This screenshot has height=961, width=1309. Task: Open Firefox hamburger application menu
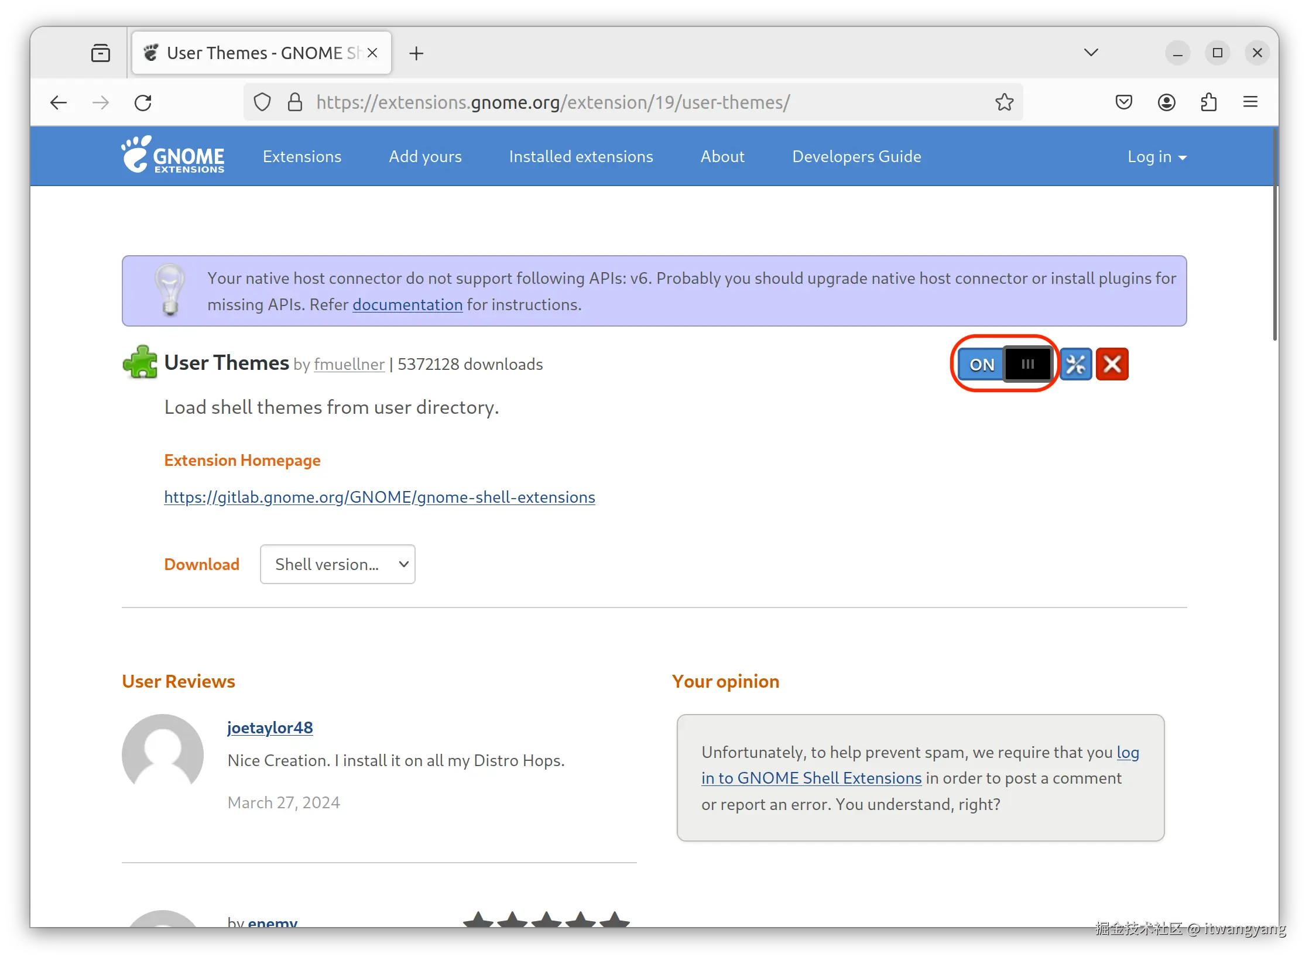tap(1250, 102)
